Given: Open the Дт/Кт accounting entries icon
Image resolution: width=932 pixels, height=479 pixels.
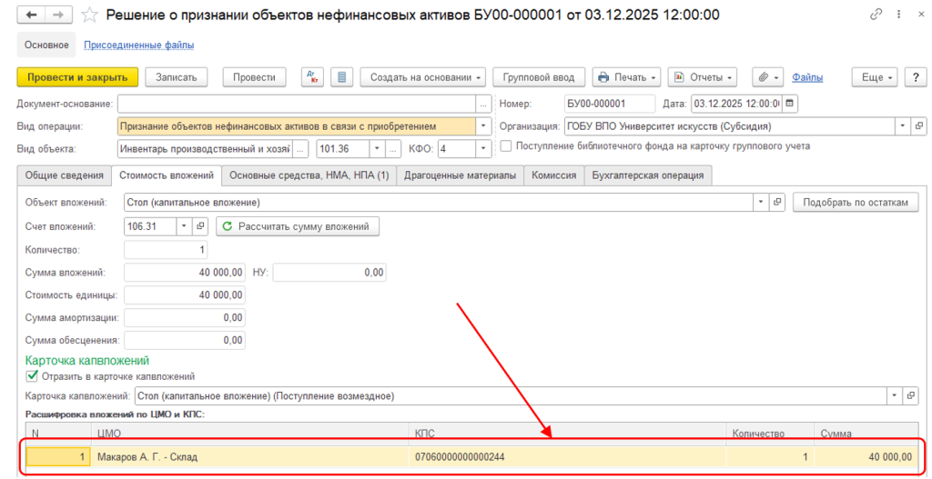Looking at the screenshot, I should 311,77.
